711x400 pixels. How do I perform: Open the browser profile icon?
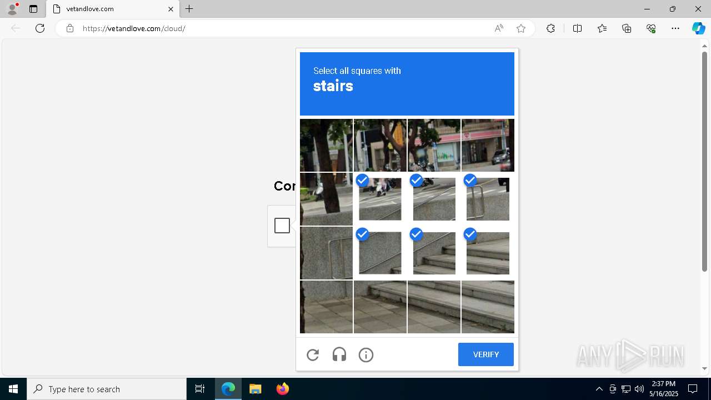point(12,9)
